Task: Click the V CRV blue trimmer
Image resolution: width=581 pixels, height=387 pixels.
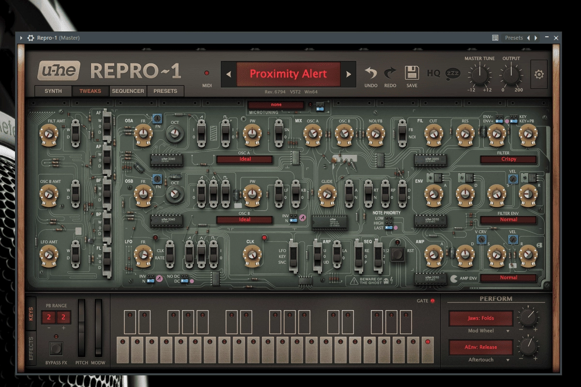Action: [481, 239]
